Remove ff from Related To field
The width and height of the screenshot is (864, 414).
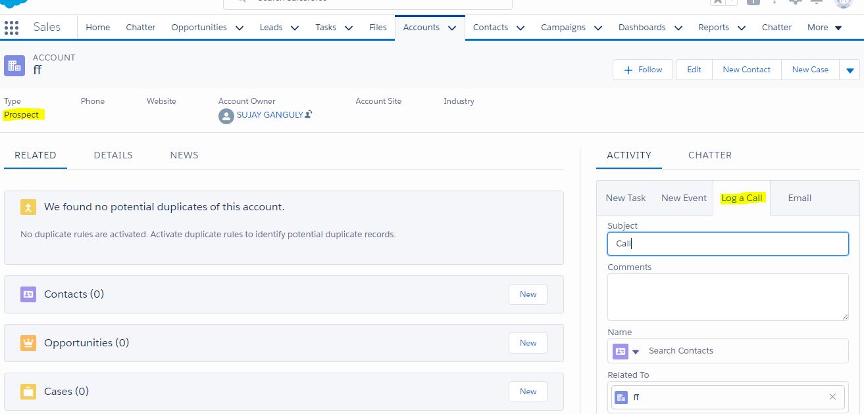tap(832, 397)
